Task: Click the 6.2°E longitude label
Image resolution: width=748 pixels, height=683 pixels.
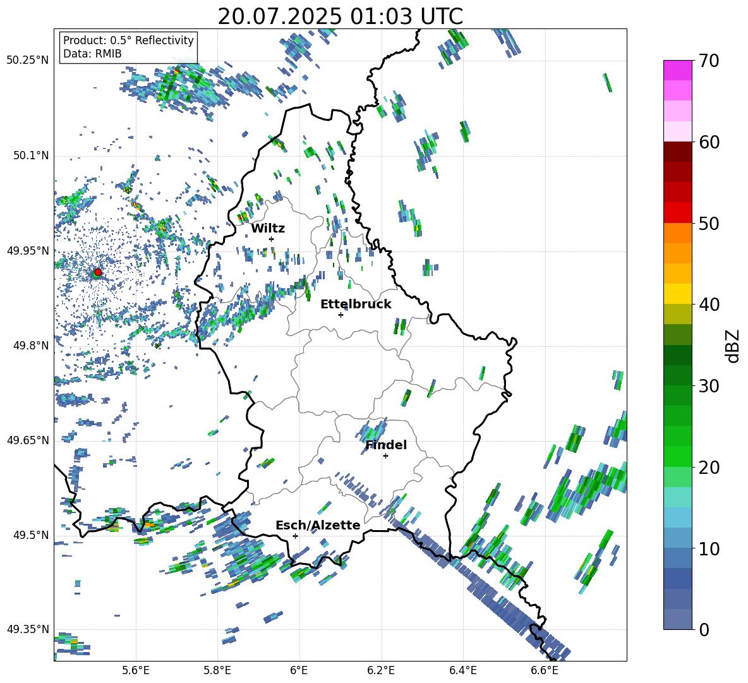Action: click(x=381, y=670)
